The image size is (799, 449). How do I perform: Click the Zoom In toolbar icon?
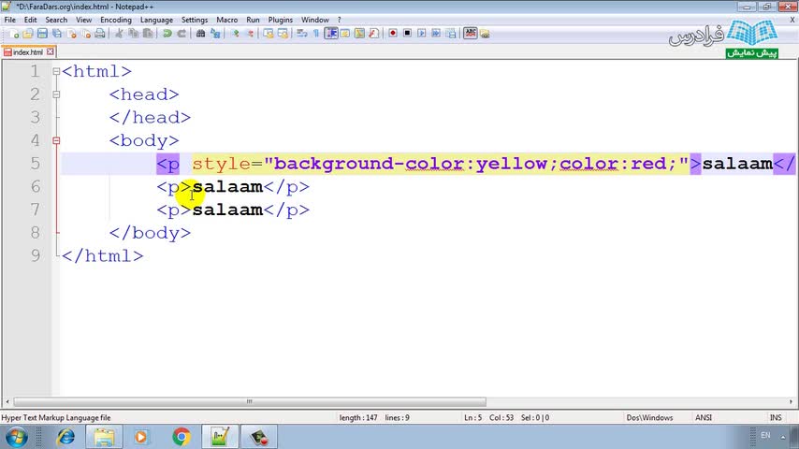tap(236, 34)
